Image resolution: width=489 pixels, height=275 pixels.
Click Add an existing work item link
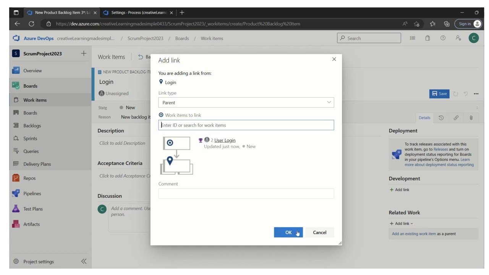[x=414, y=234]
